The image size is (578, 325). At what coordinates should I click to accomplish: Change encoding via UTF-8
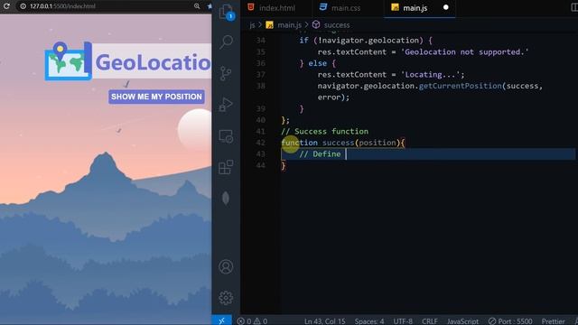(x=403, y=321)
